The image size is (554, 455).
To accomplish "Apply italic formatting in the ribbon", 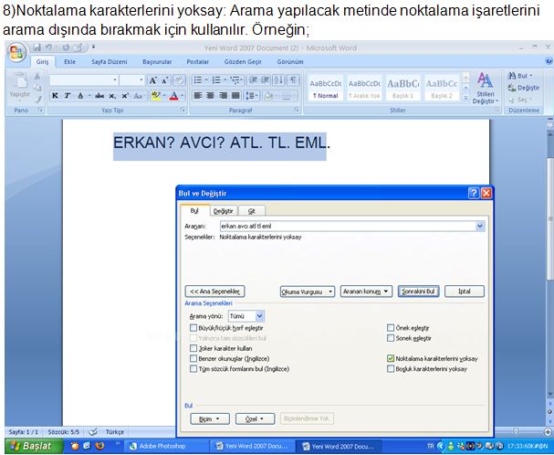I will tap(67, 96).
